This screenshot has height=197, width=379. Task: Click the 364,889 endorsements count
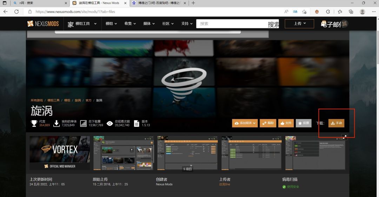[45, 125]
